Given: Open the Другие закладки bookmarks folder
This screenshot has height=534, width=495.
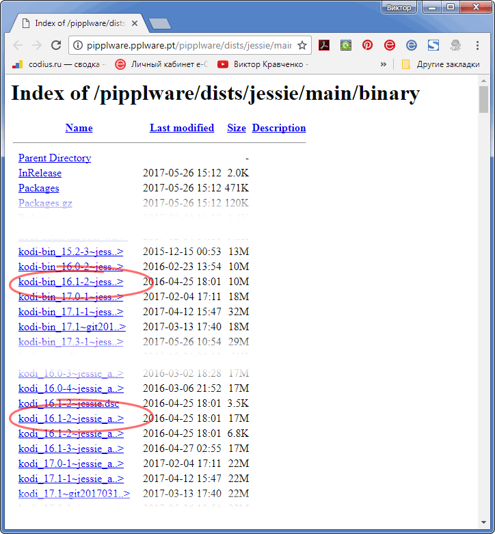Looking at the screenshot, I should click(x=440, y=64).
